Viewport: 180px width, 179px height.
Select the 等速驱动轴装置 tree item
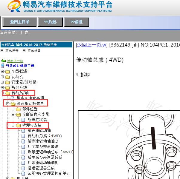pos(30,104)
